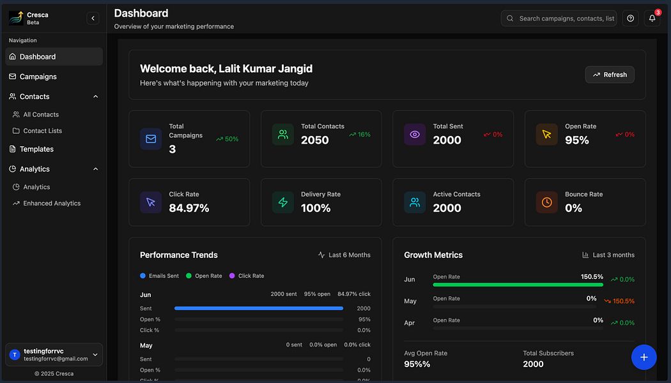Click the Cresca logo icon
Image resolution: width=671 pixels, height=383 pixels.
(16, 18)
